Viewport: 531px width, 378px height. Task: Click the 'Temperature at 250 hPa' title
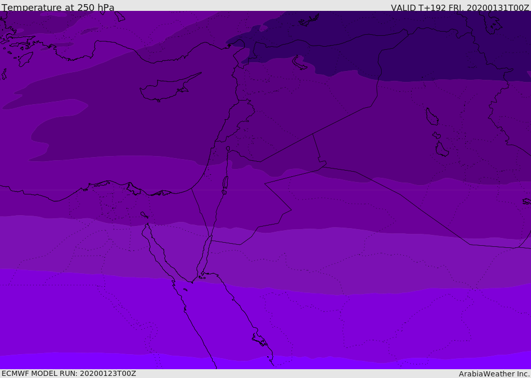[58, 7]
